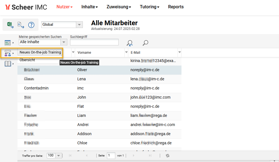
Task: Open help via the question mark icon
Action: 31,25
